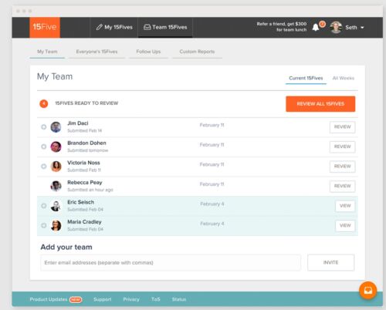This screenshot has height=310, width=386.
Task: Expand the Seth user dropdown arrow
Action: [x=362, y=28]
